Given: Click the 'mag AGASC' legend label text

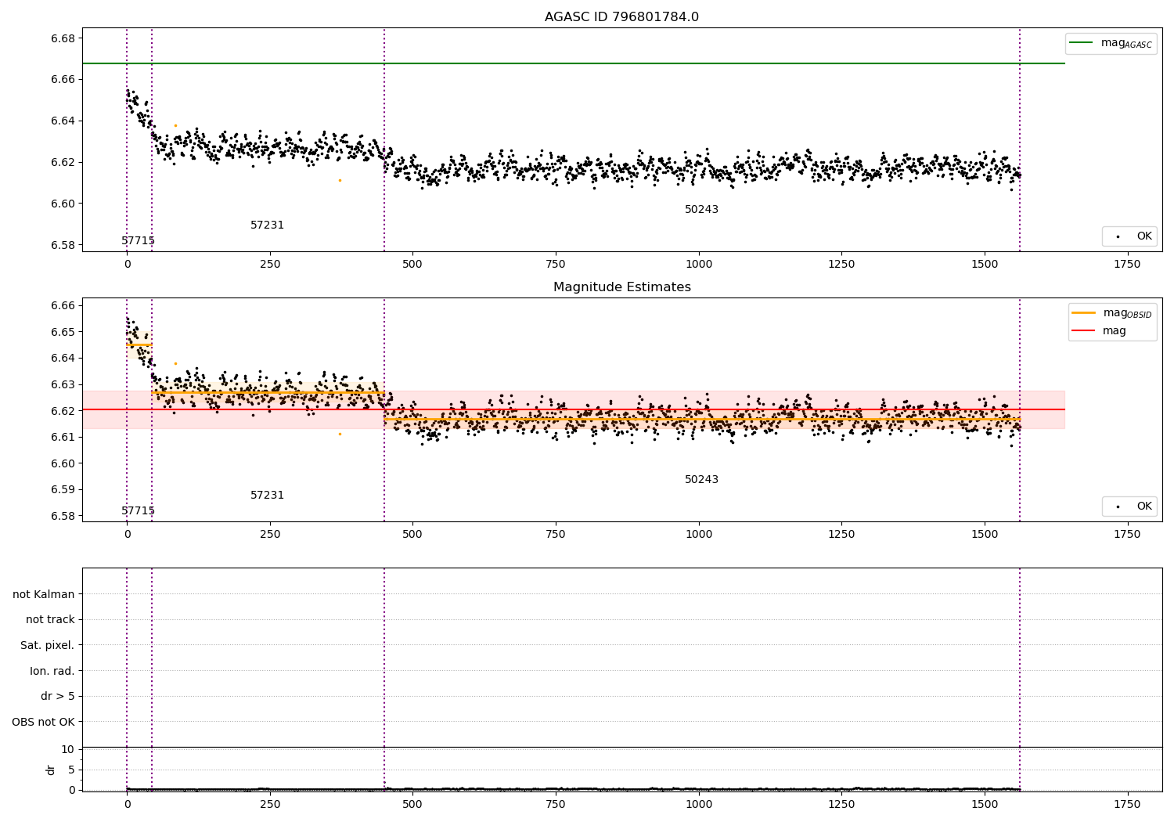Looking at the screenshot, I should (1126, 43).
